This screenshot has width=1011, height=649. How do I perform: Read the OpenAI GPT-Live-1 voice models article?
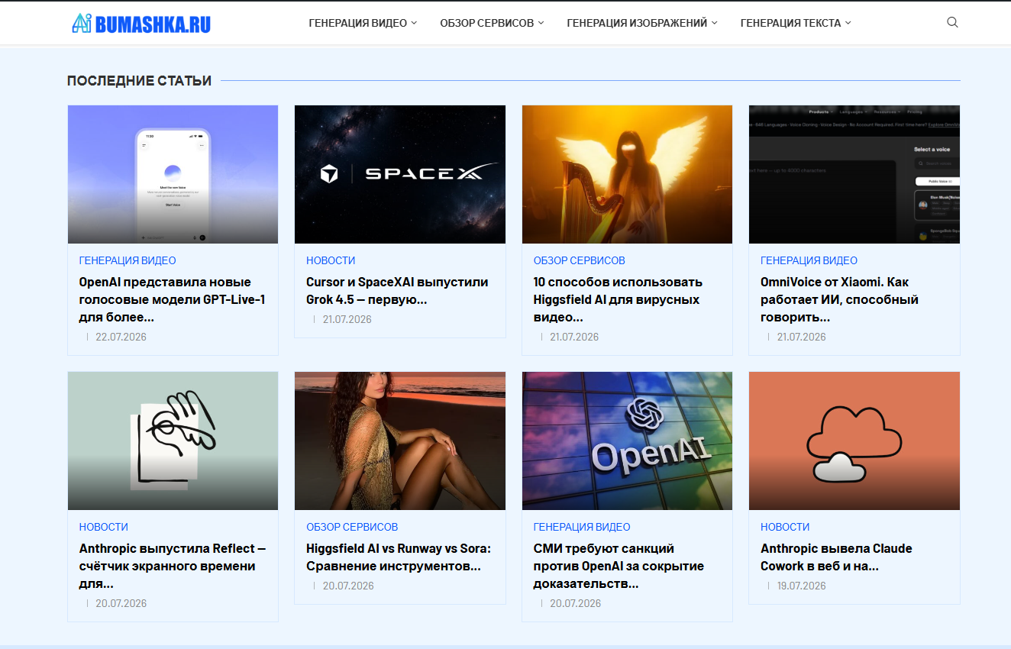point(173,299)
